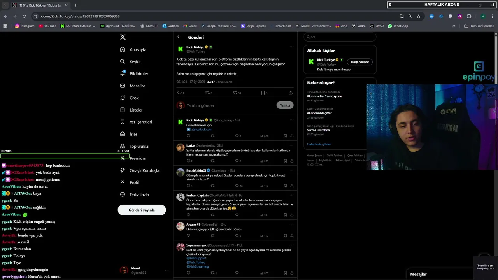Reload the page in browser
The width and height of the screenshot is (498, 280).
click(24, 16)
